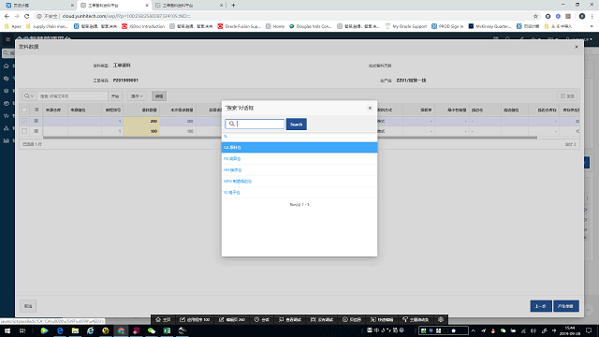Bookmark this page with the star icon
Viewport: 599px width, 337px height.
535,16
